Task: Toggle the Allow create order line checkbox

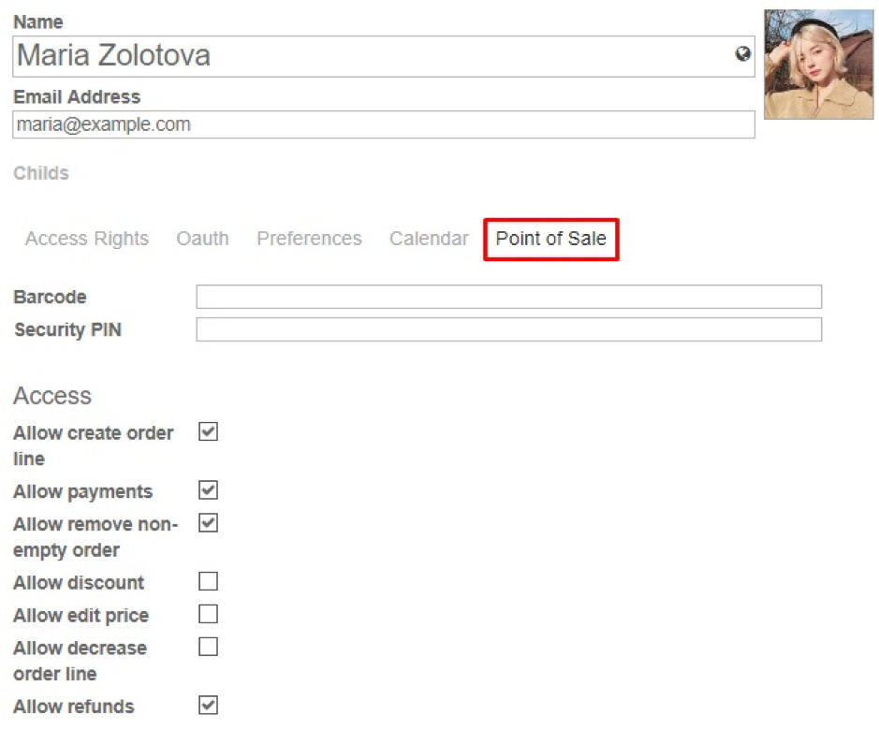Action: click(x=208, y=431)
